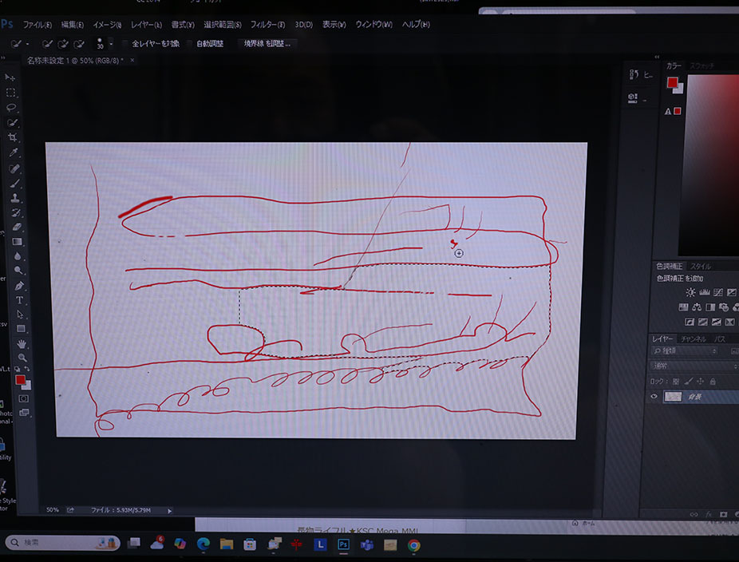Select the Zoom tool in the toolbox

(22, 358)
